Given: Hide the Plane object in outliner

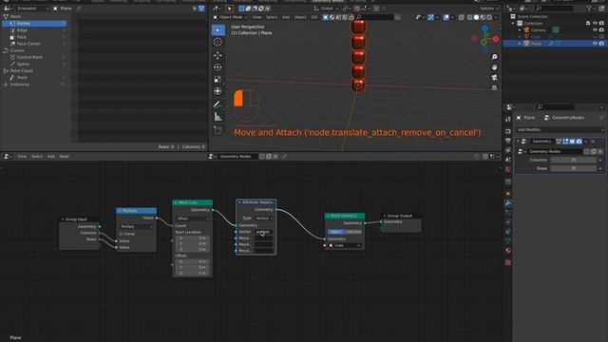Looking at the screenshot, I should (x=595, y=44).
